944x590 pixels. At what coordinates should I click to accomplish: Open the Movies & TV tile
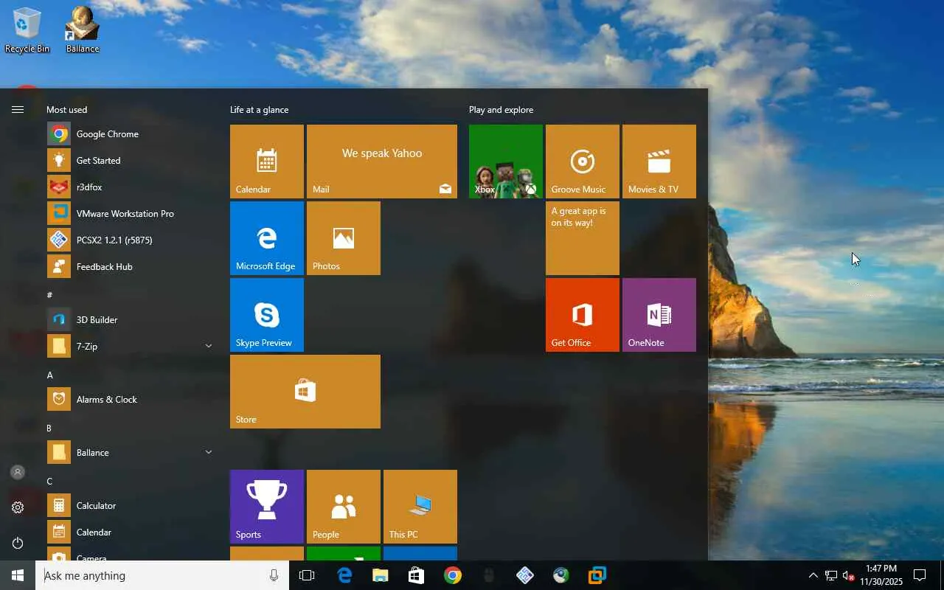[659, 162]
